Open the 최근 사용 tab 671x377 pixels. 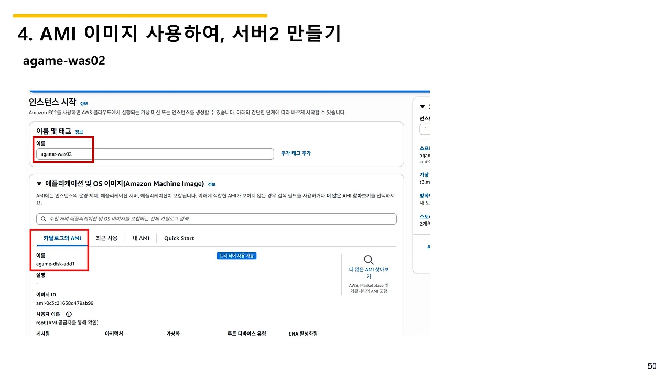(x=106, y=238)
